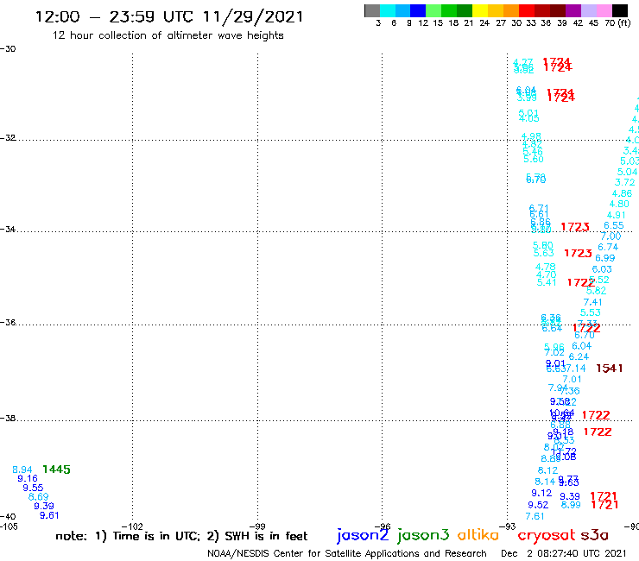Viewport: 639px width, 561px height.
Task: Click the 4.78 wave height reading
Action: pyautogui.click(x=545, y=267)
